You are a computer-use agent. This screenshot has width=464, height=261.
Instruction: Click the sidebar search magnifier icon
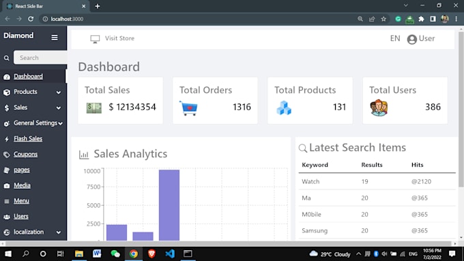pyautogui.click(x=7, y=58)
